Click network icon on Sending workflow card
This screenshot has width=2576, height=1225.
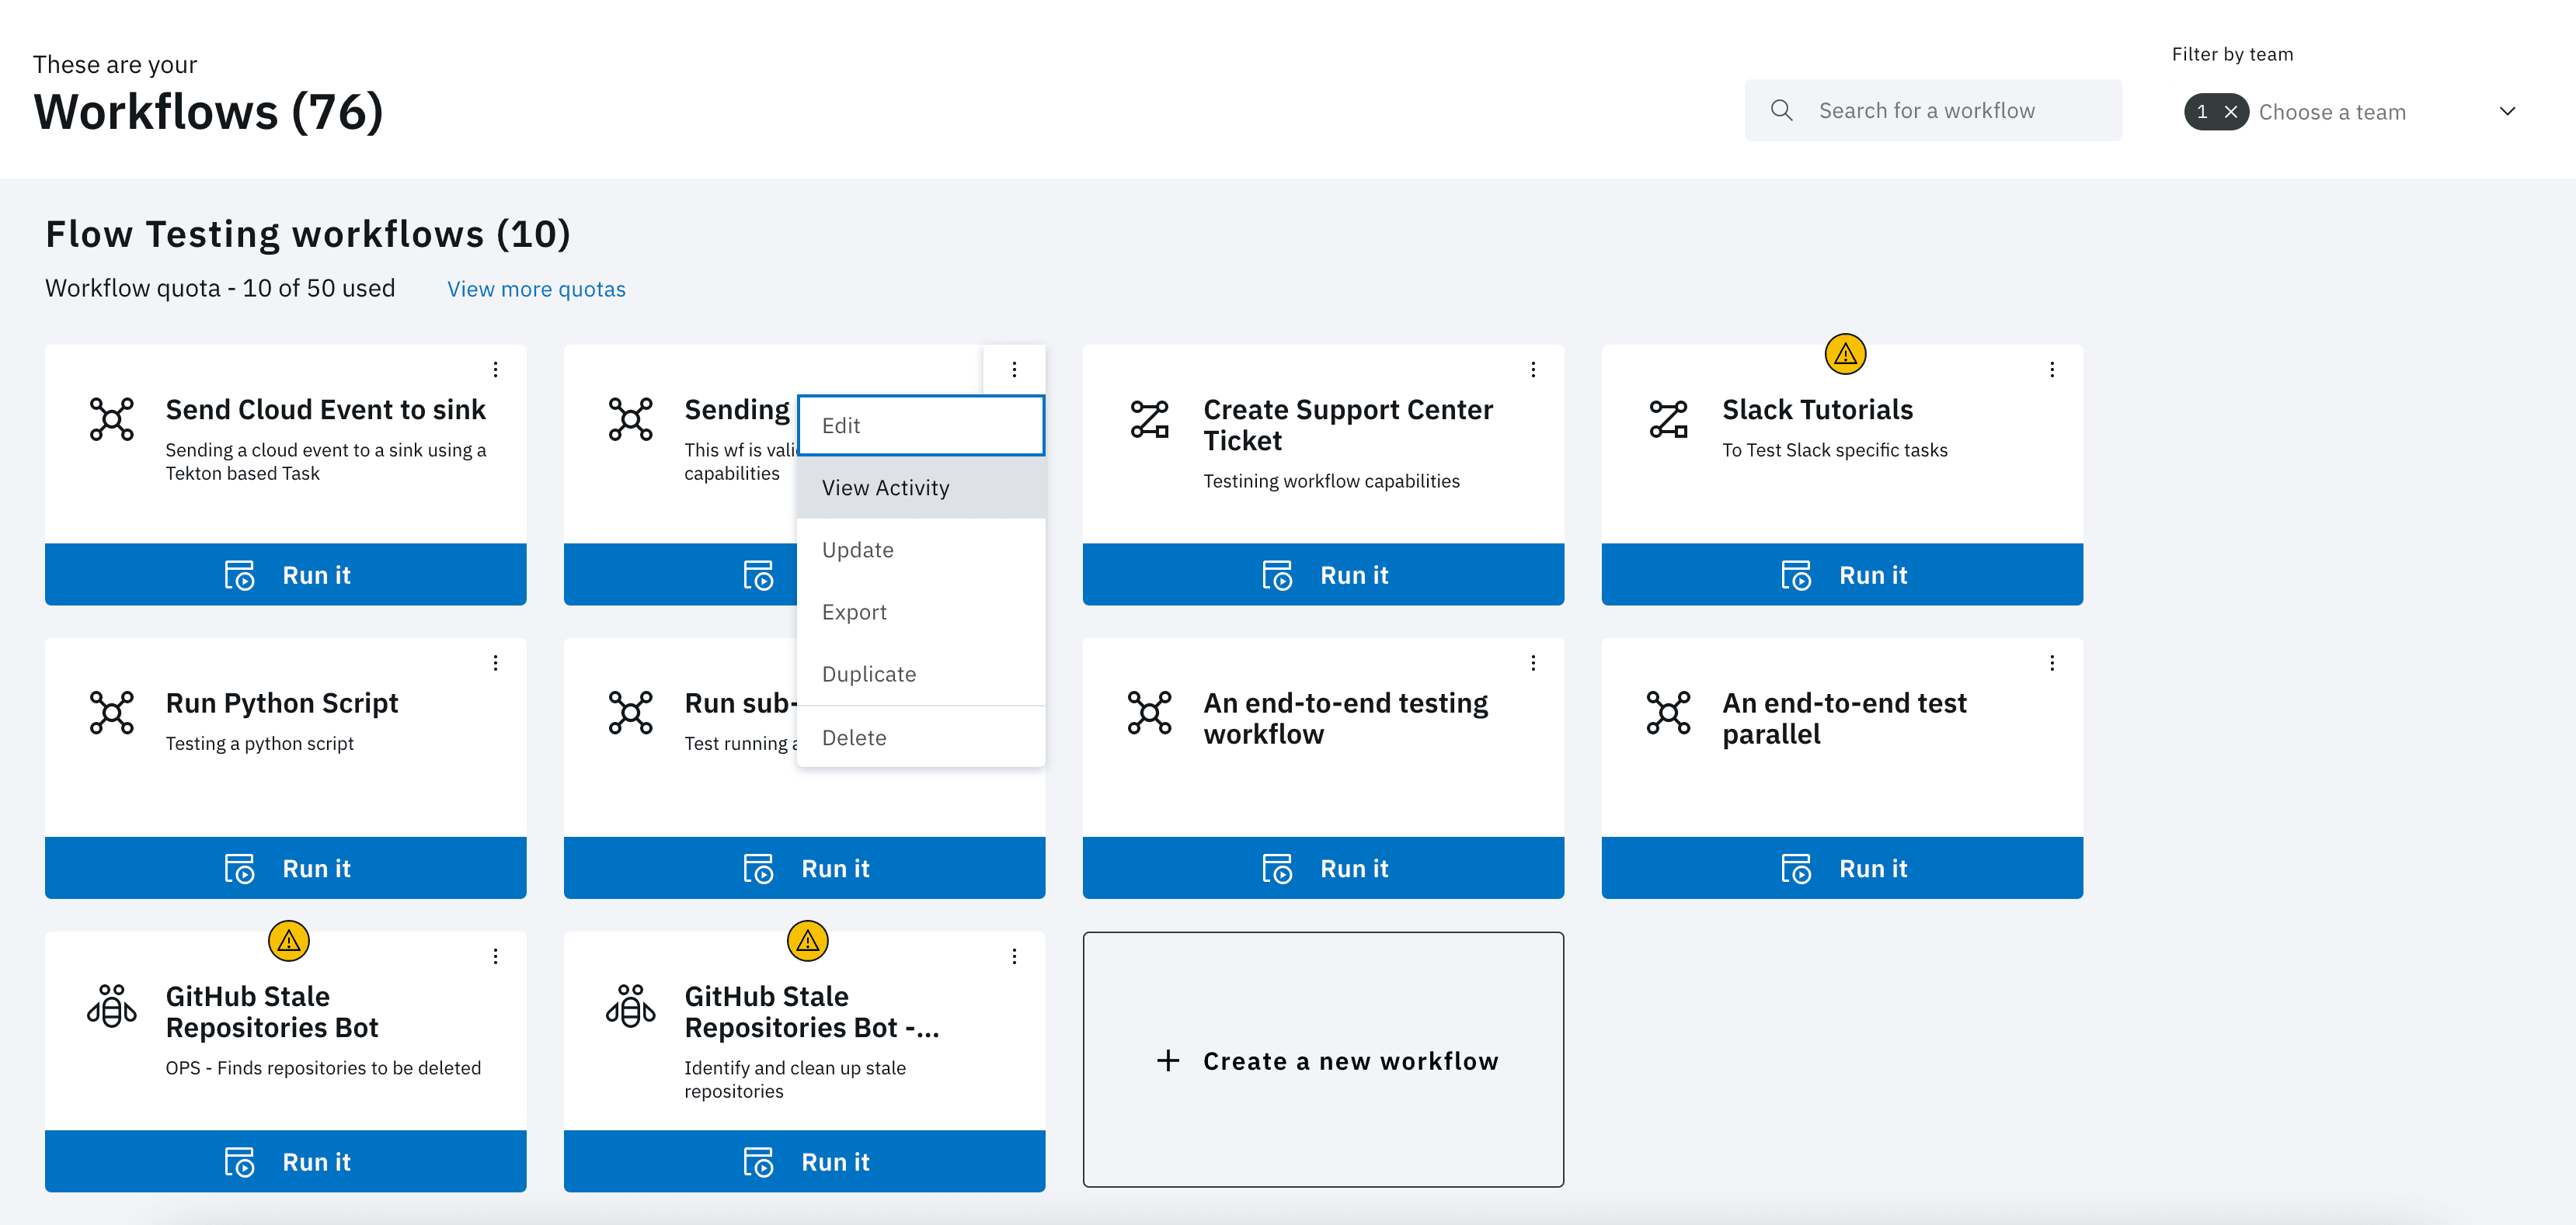[x=630, y=420]
